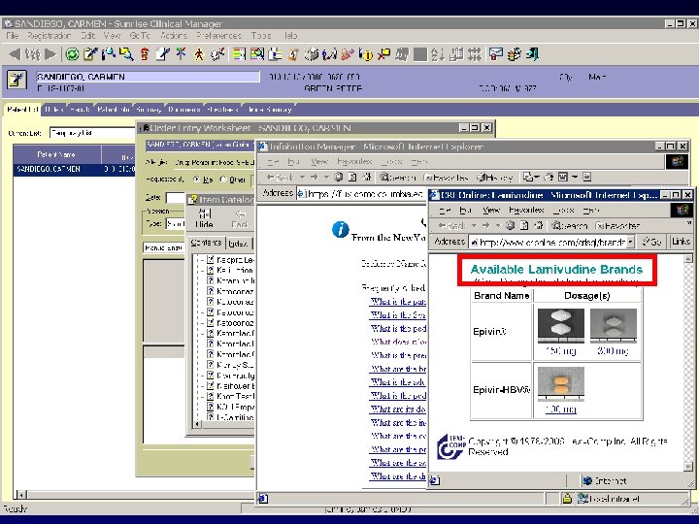Click the 'What does it lo…' link in Information Manager

[399, 342]
